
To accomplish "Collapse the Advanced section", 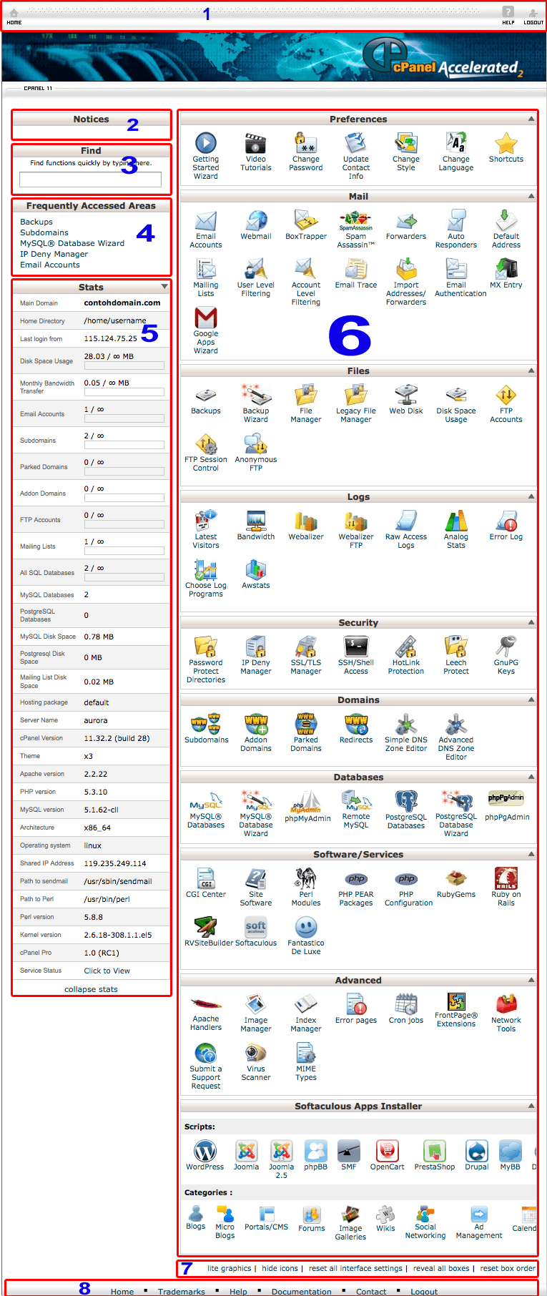I will click(x=531, y=980).
